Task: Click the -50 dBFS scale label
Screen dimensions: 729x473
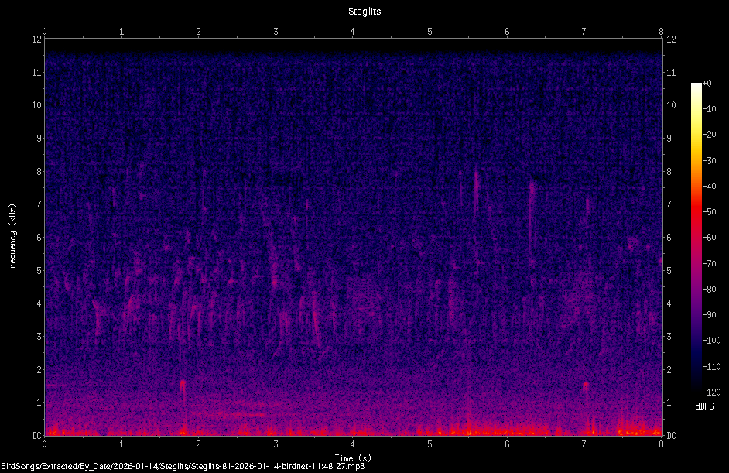Action: click(710, 211)
